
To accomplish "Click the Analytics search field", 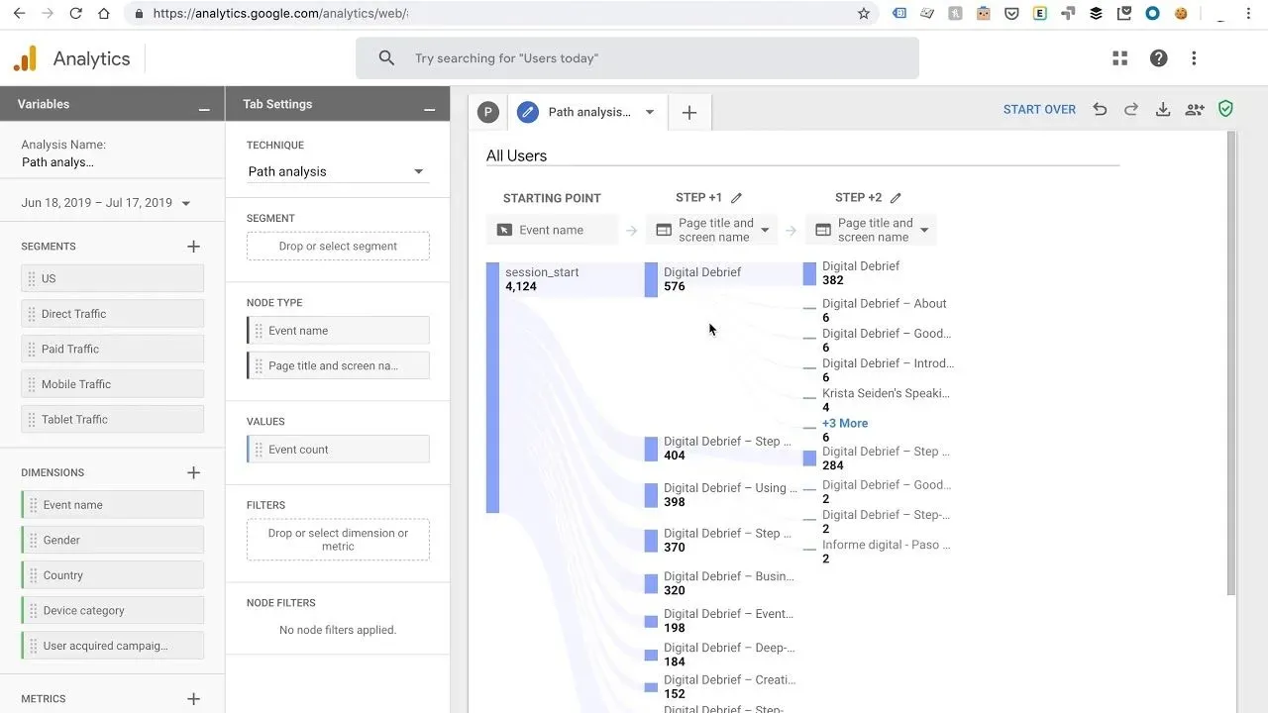I will (637, 58).
